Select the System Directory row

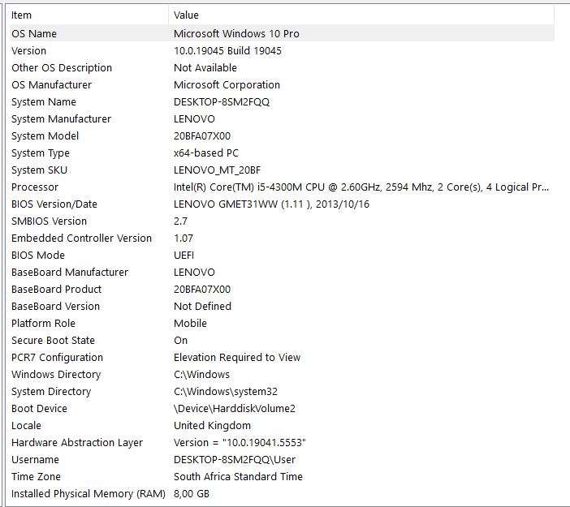(x=51, y=393)
